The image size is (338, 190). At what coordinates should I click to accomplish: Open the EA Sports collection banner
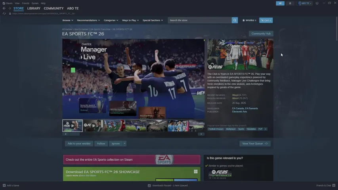132,160
